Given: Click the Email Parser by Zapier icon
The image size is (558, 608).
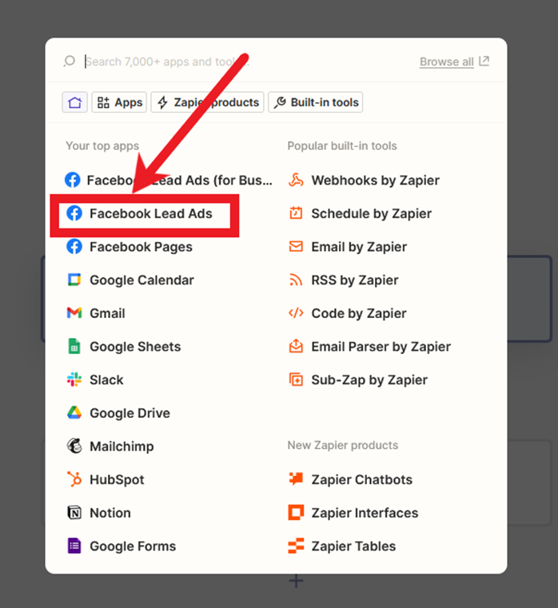Looking at the screenshot, I should click(296, 346).
